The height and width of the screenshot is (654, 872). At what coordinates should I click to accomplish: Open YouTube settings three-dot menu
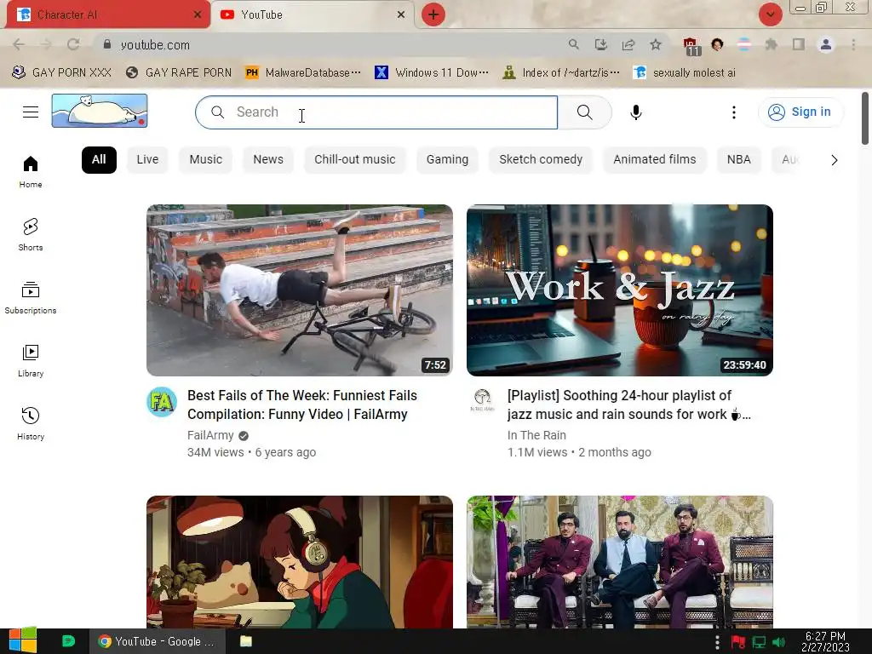coord(733,112)
